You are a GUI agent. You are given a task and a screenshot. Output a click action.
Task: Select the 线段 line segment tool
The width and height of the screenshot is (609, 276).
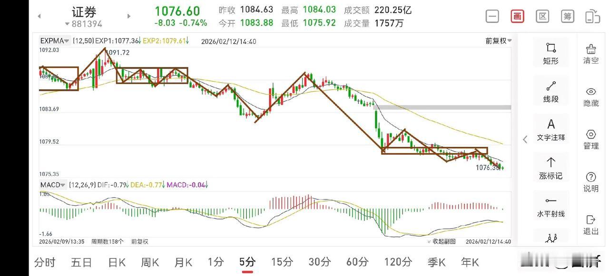tap(550, 91)
